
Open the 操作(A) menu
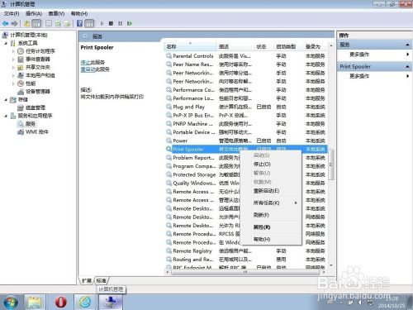pyautogui.click(x=34, y=13)
